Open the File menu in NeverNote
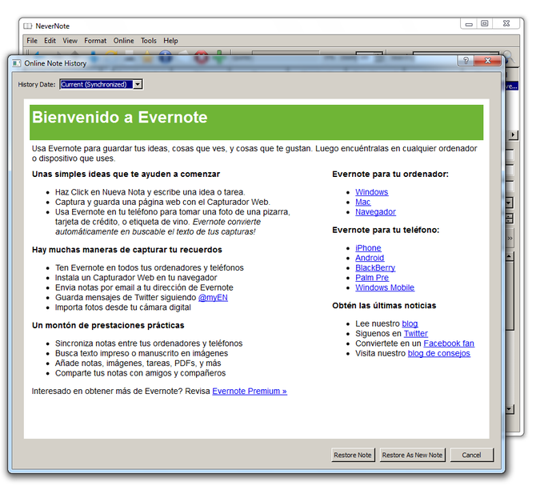 coord(32,41)
